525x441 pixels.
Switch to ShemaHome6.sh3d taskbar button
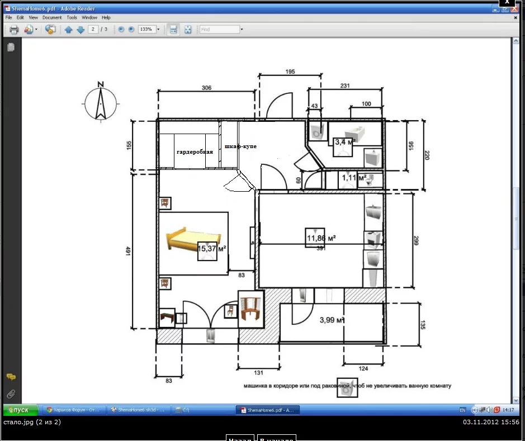[139, 410]
